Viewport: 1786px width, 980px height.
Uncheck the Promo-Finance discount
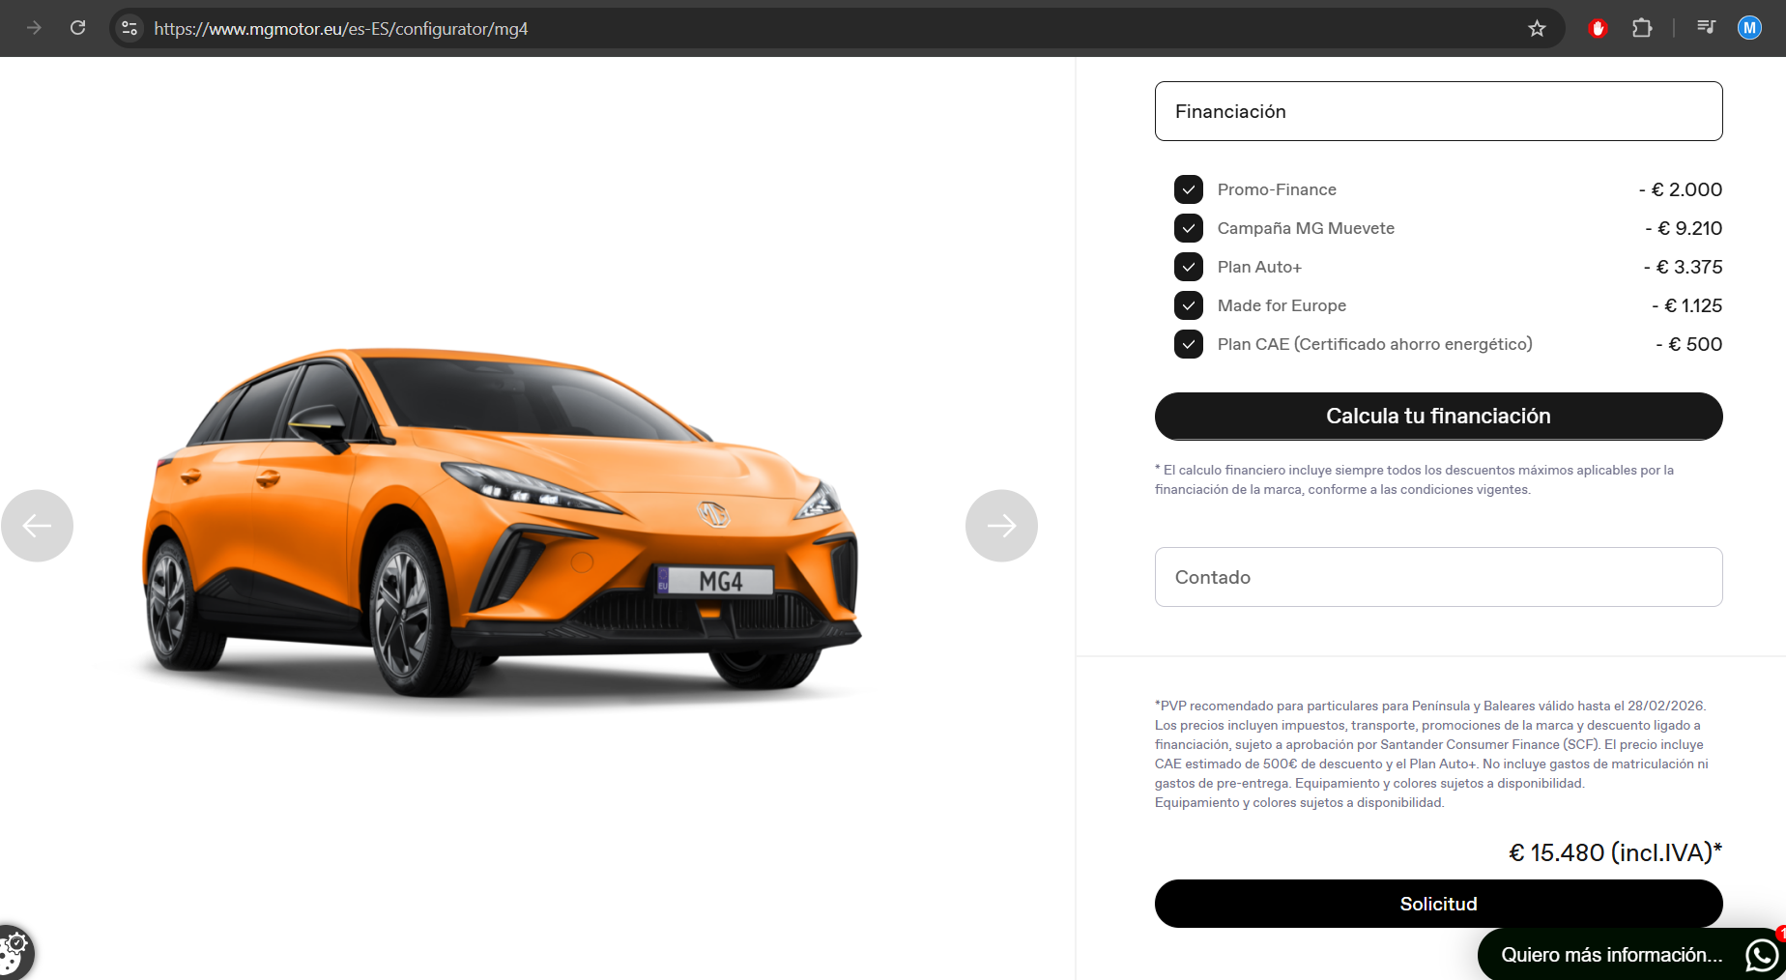(x=1189, y=189)
